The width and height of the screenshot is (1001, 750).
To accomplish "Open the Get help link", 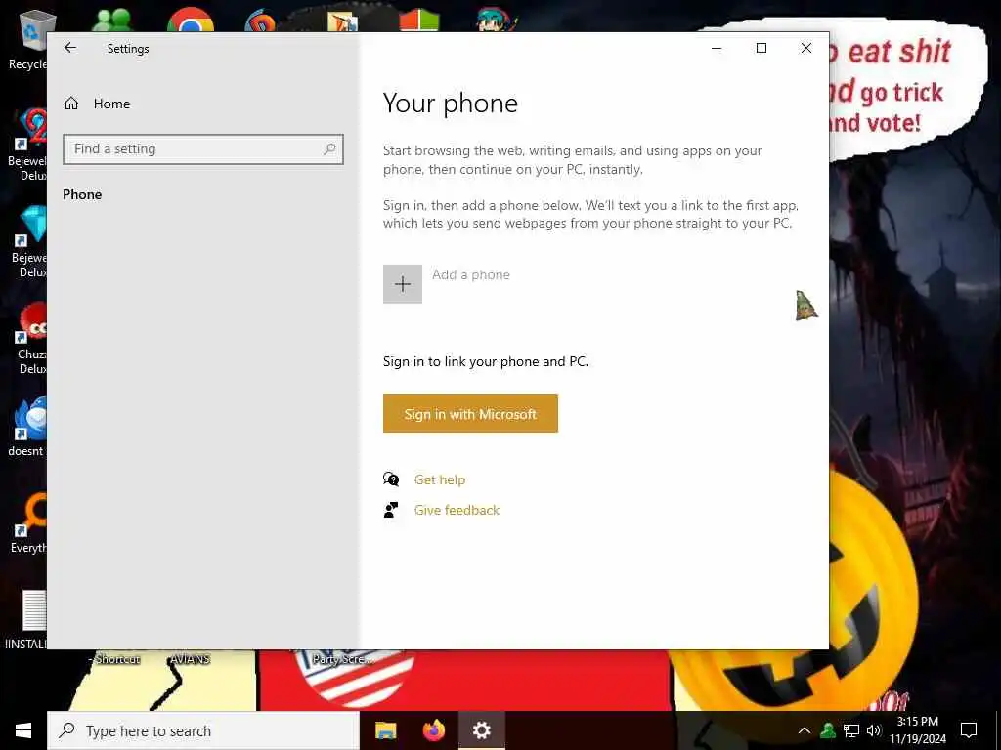I will pyautogui.click(x=440, y=479).
